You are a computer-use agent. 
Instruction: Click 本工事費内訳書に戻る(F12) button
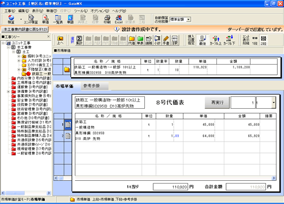coord(25,29)
